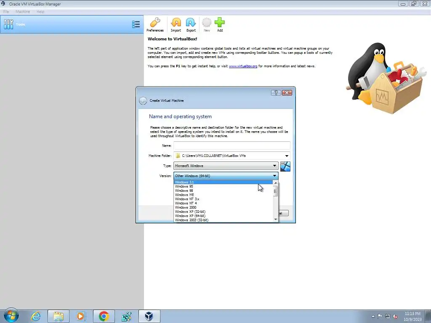The height and width of the screenshot is (323, 431).
Task: Expand the Type dropdown showing Microsoft Windows
Action: pos(226,166)
